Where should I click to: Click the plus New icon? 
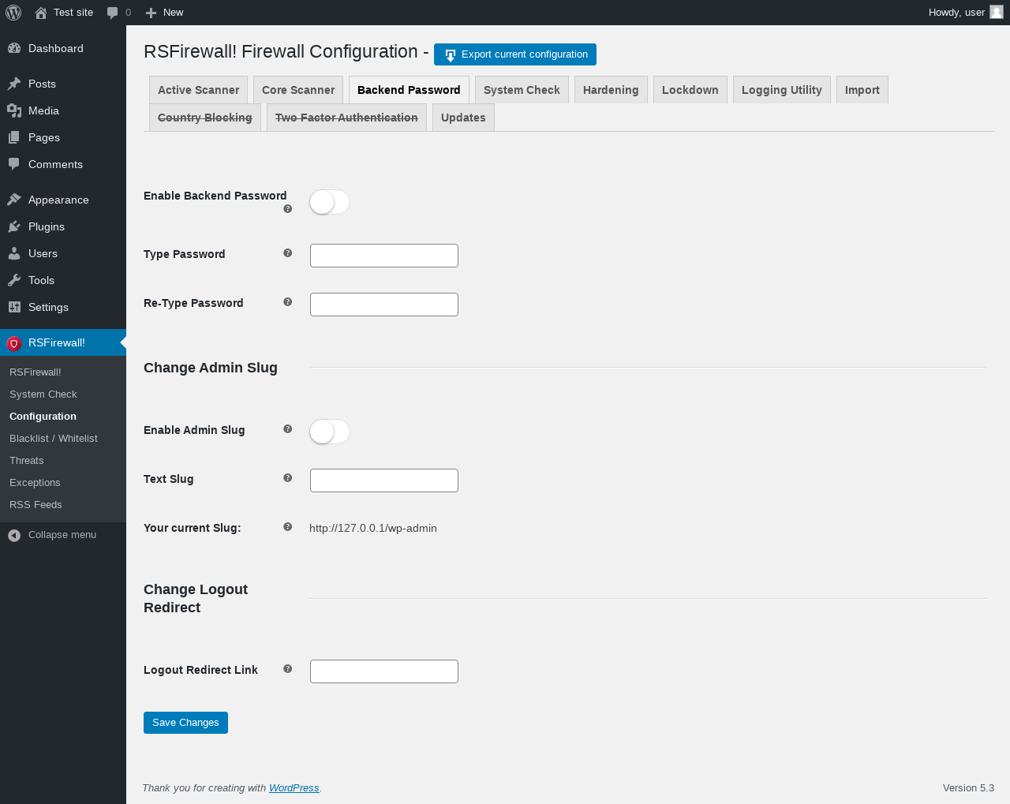coord(151,13)
